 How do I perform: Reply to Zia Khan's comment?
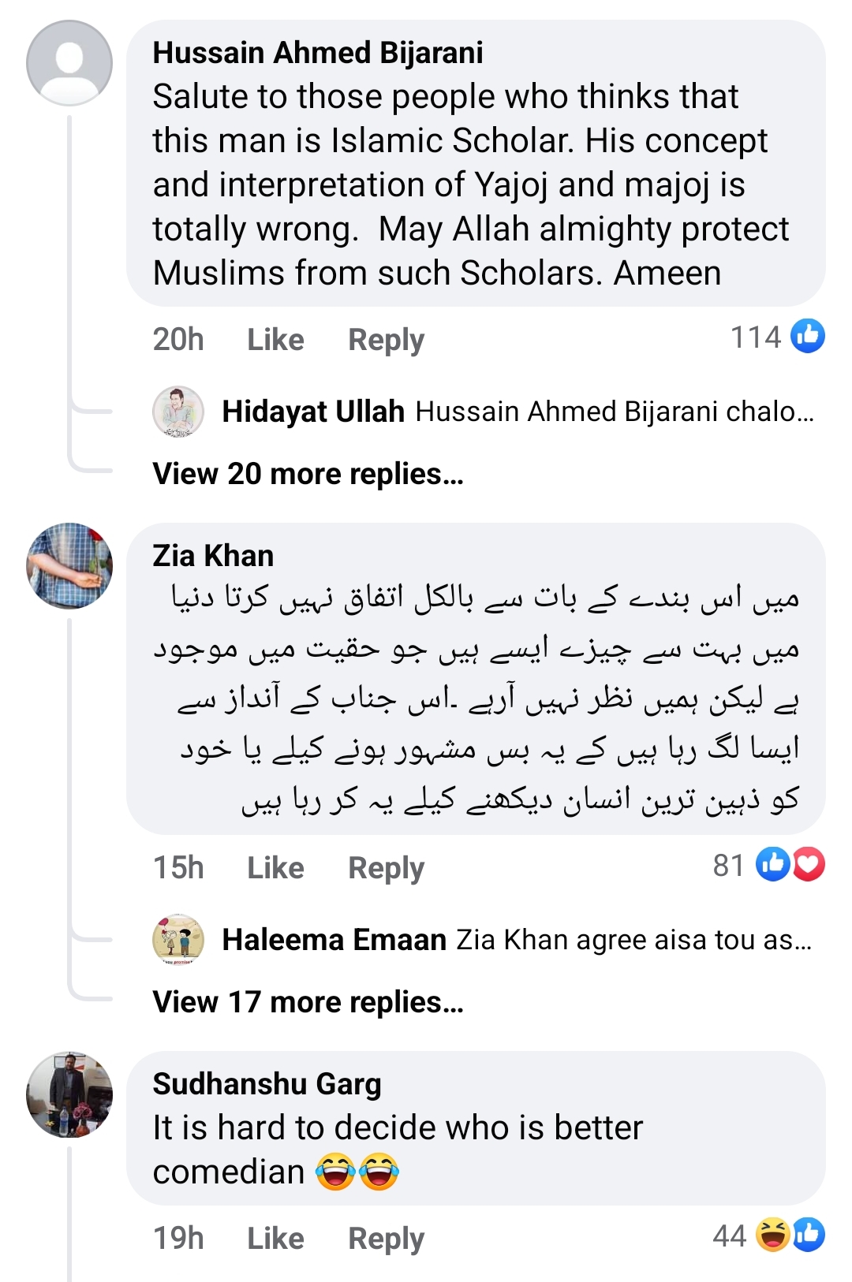[x=385, y=866]
